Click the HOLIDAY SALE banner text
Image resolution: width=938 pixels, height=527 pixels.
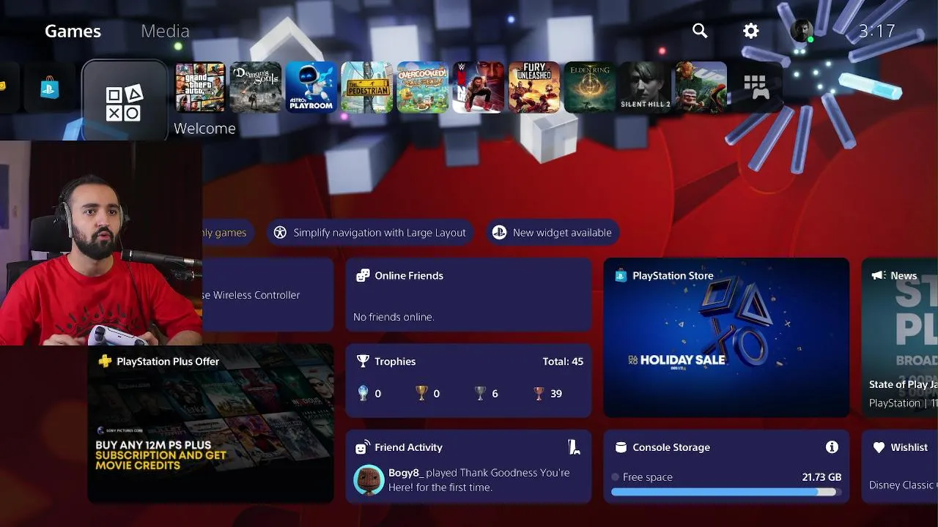[682, 359]
